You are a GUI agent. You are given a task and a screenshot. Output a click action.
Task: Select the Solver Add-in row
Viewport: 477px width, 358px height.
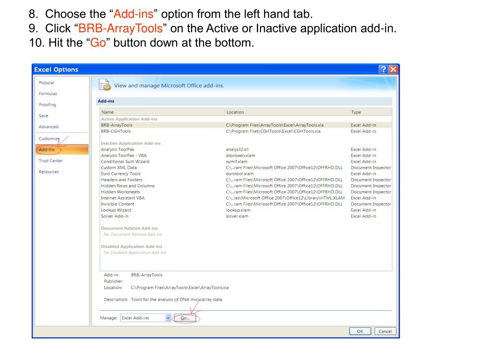click(x=246, y=216)
